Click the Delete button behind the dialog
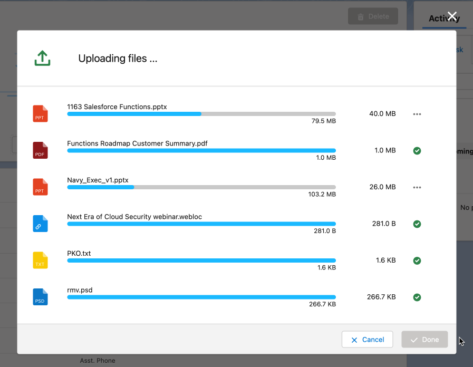This screenshot has height=367, width=473. coord(373,16)
